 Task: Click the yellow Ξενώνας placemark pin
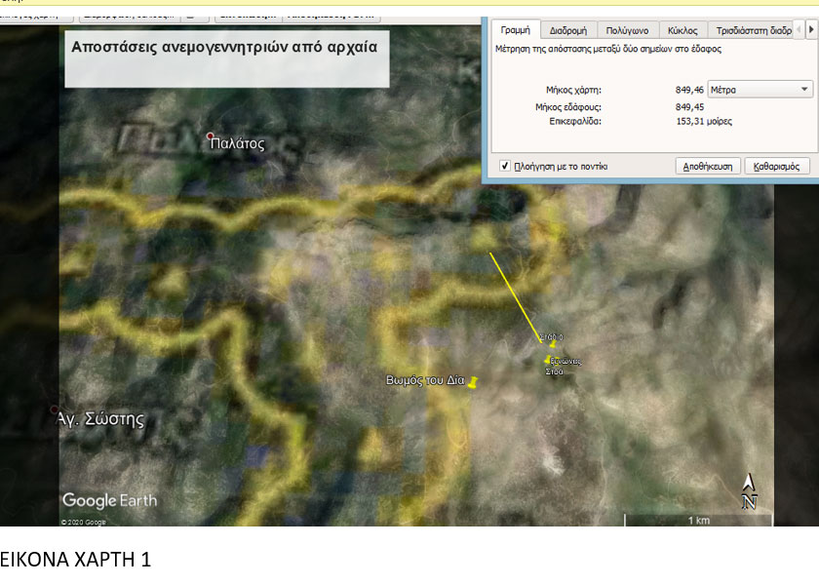(x=549, y=361)
